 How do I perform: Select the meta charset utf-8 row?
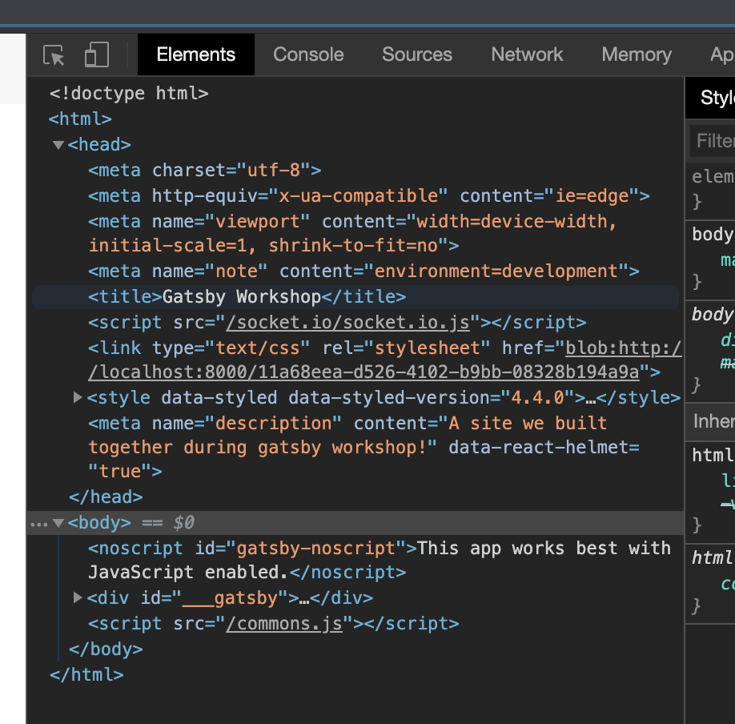point(205,171)
